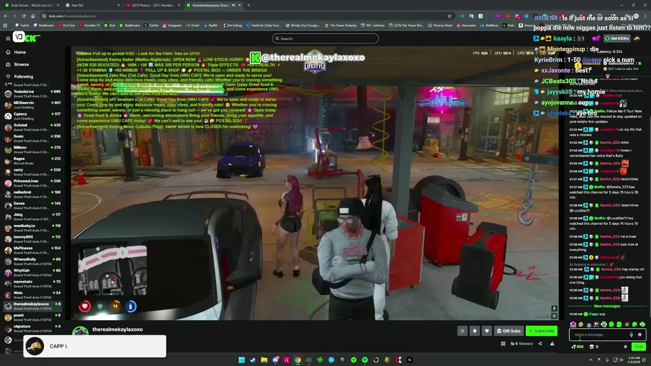The image size is (651, 366).
Task: Launch Steam from the taskbar
Action: pyautogui.click(x=253, y=360)
